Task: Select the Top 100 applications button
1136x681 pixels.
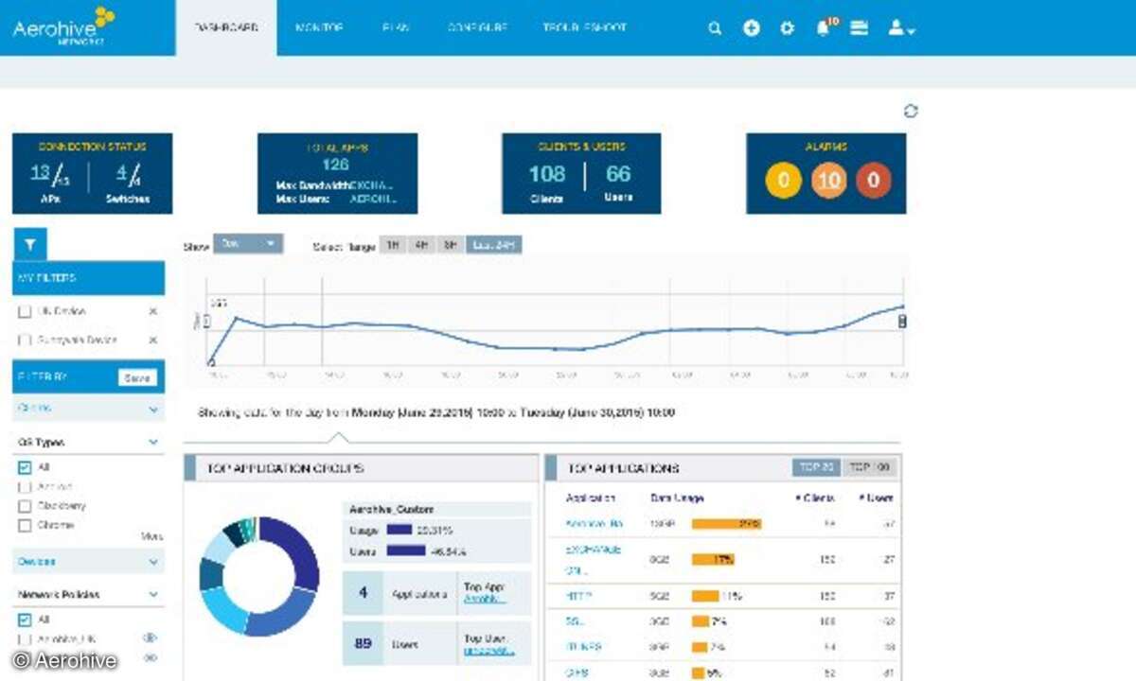Action: 870,467
